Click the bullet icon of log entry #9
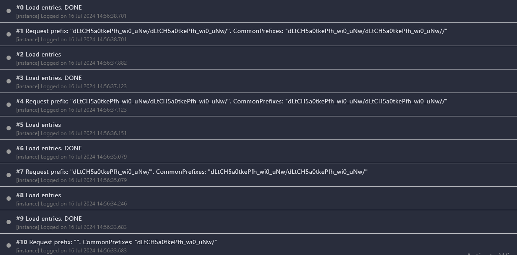 (x=9, y=222)
